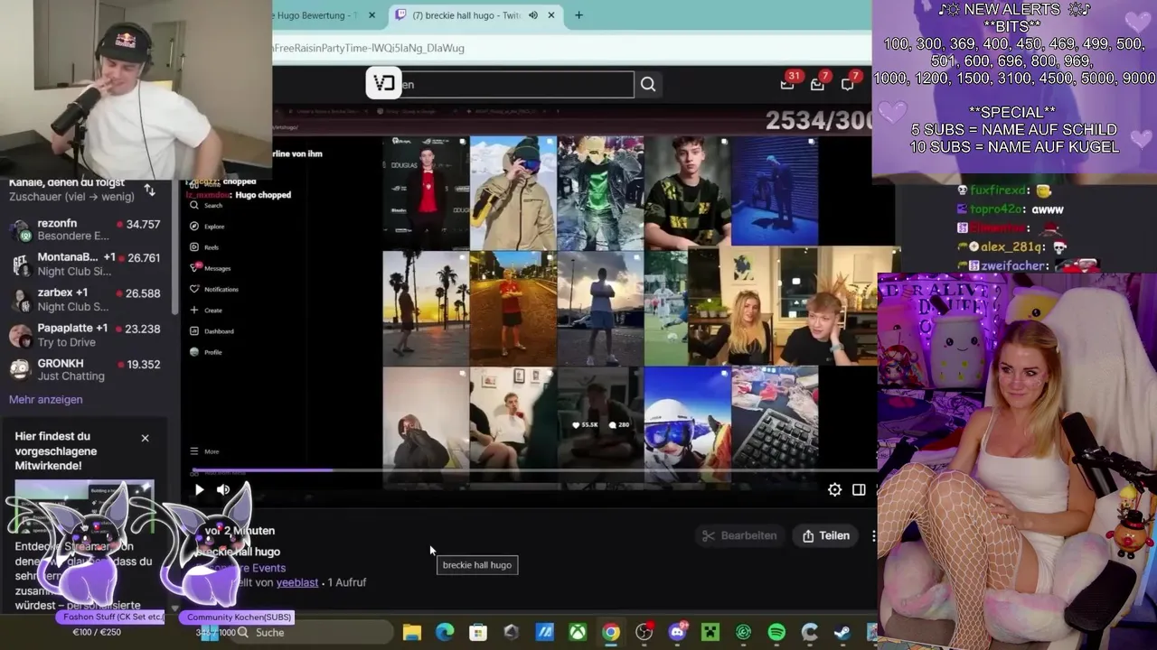Open Minecraft from the taskbar
Image resolution: width=1157 pixels, height=650 pixels.
click(710, 633)
